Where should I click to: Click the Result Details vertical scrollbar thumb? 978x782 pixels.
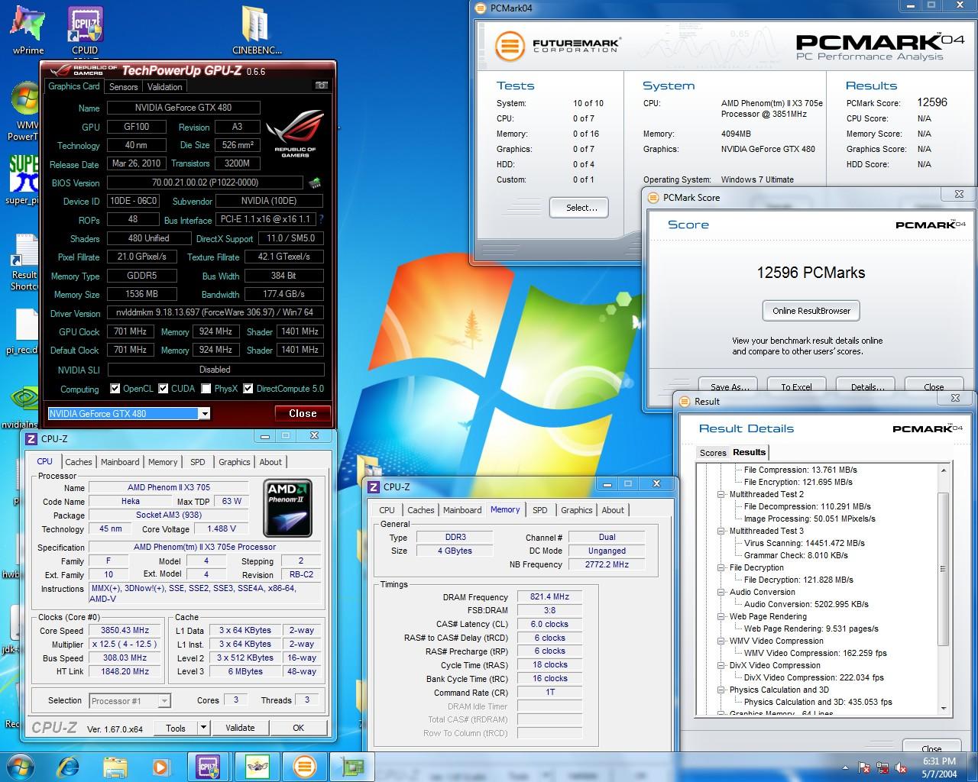pyautogui.click(x=943, y=569)
